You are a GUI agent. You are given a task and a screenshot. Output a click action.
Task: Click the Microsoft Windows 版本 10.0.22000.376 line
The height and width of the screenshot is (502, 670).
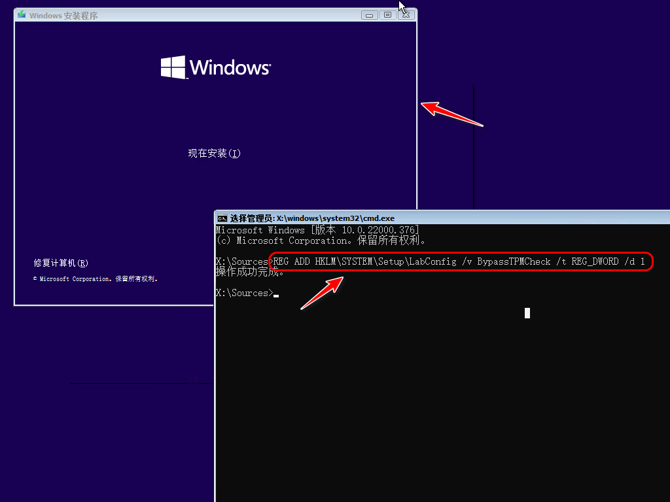(x=317, y=230)
